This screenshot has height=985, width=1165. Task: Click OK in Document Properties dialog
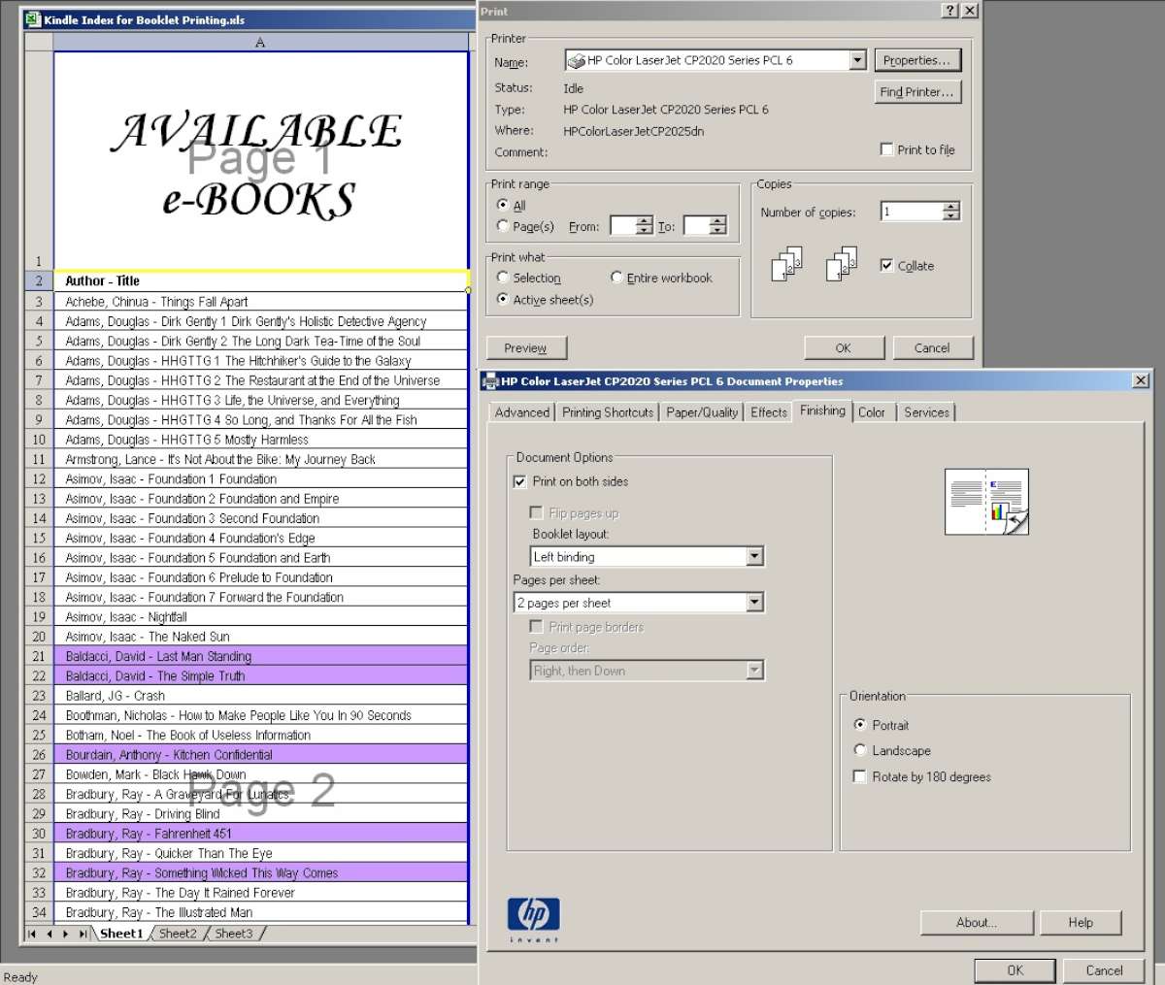[1015, 970]
